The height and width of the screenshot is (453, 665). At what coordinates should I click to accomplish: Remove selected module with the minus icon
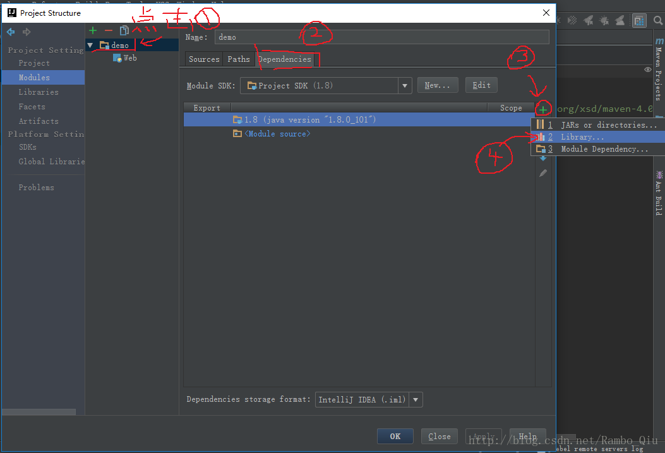pyautogui.click(x=109, y=30)
